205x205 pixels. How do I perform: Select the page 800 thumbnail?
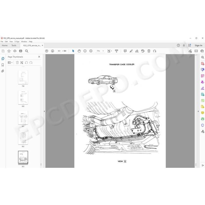tap(23, 98)
